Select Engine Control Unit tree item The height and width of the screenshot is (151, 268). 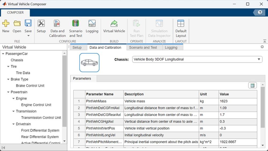pos(36,105)
